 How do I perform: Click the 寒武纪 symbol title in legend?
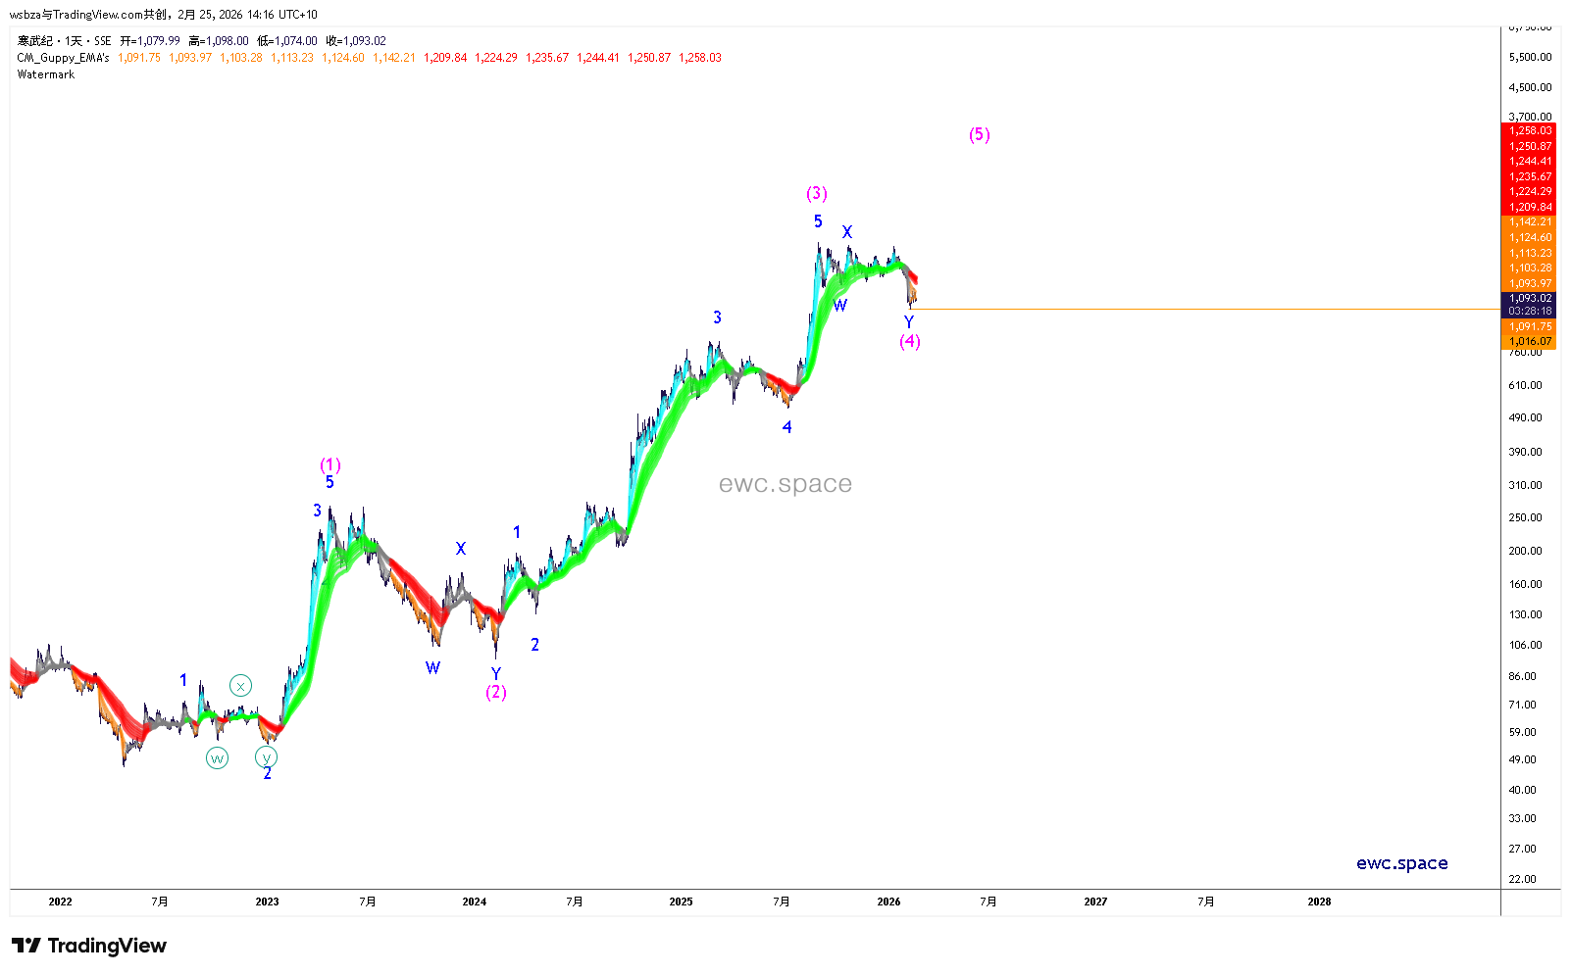(35, 41)
